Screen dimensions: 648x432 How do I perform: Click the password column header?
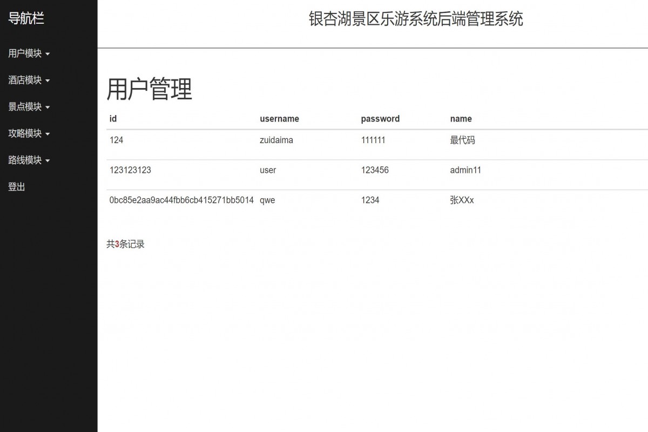pos(380,118)
